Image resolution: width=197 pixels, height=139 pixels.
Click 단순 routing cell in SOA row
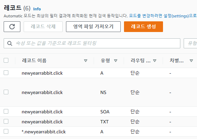pos(135,112)
